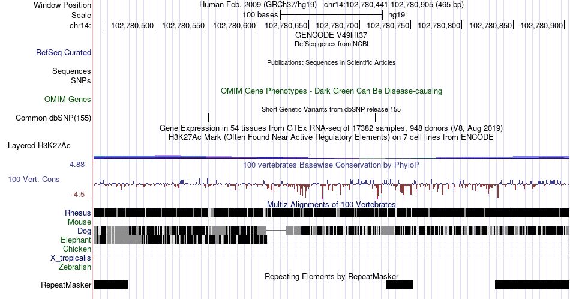Image resolution: width=570 pixels, height=299 pixels.
Task: Click the OMIM Gene Phenotypes track title
Action: point(331,91)
